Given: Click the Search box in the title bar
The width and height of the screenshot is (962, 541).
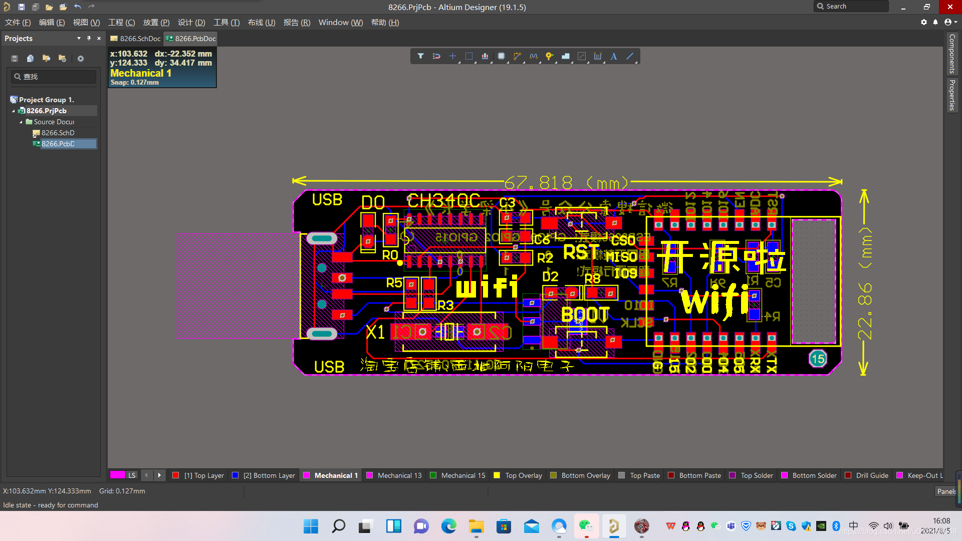Looking at the screenshot, I should [851, 7].
